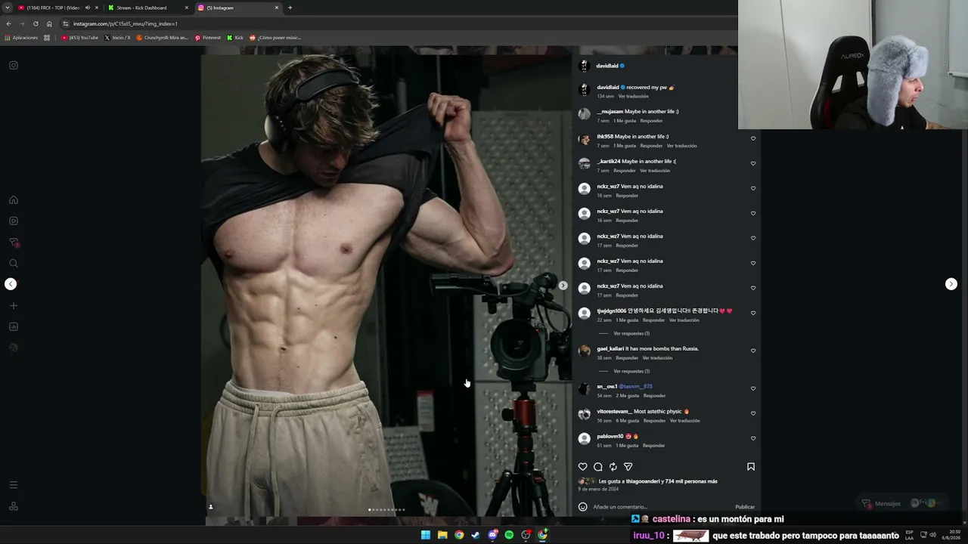Viewport: 968px width, 544px height.
Task: Save the post with the bookmark icon
Action: tap(751, 467)
